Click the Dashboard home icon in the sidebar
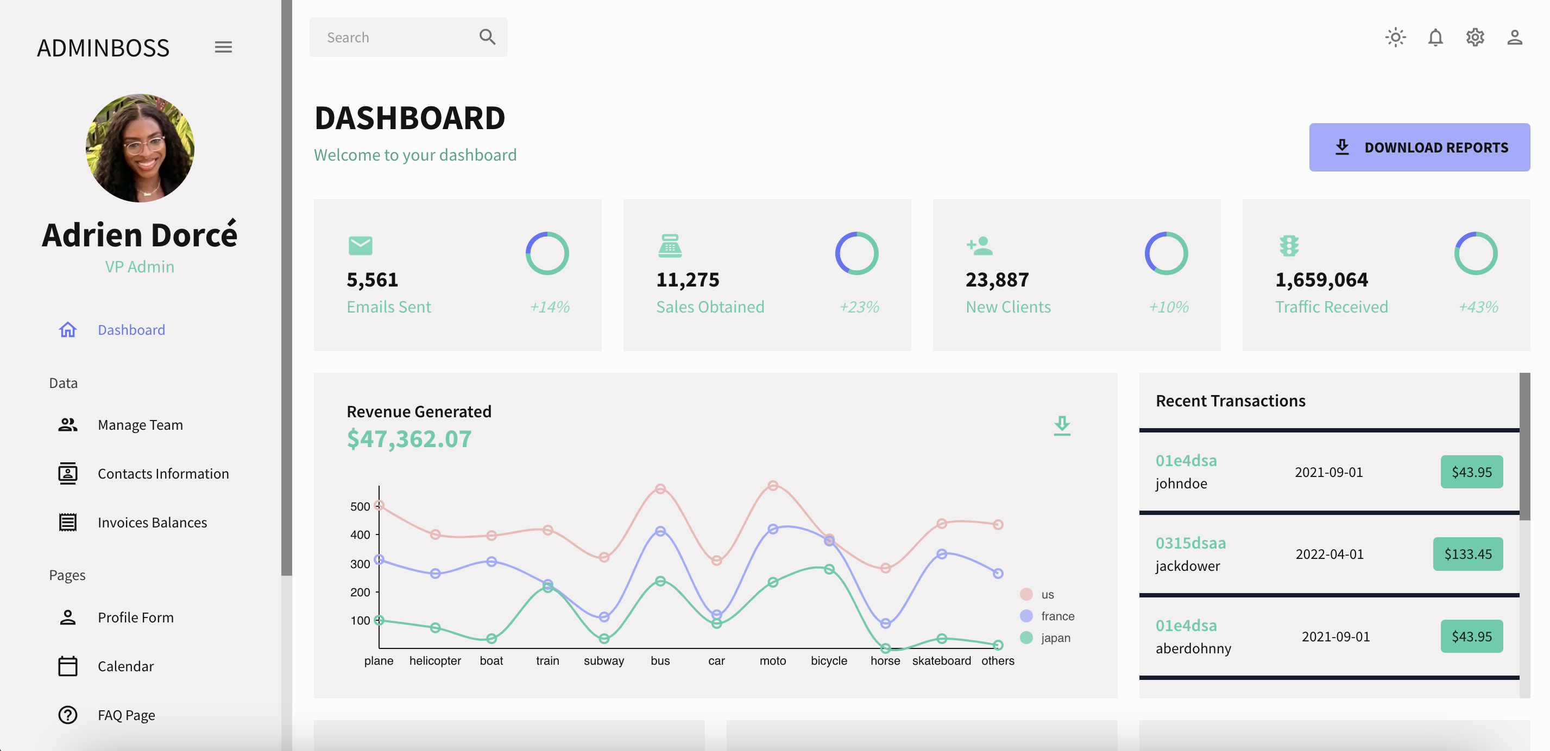Image resolution: width=1550 pixels, height=751 pixels. (x=67, y=329)
